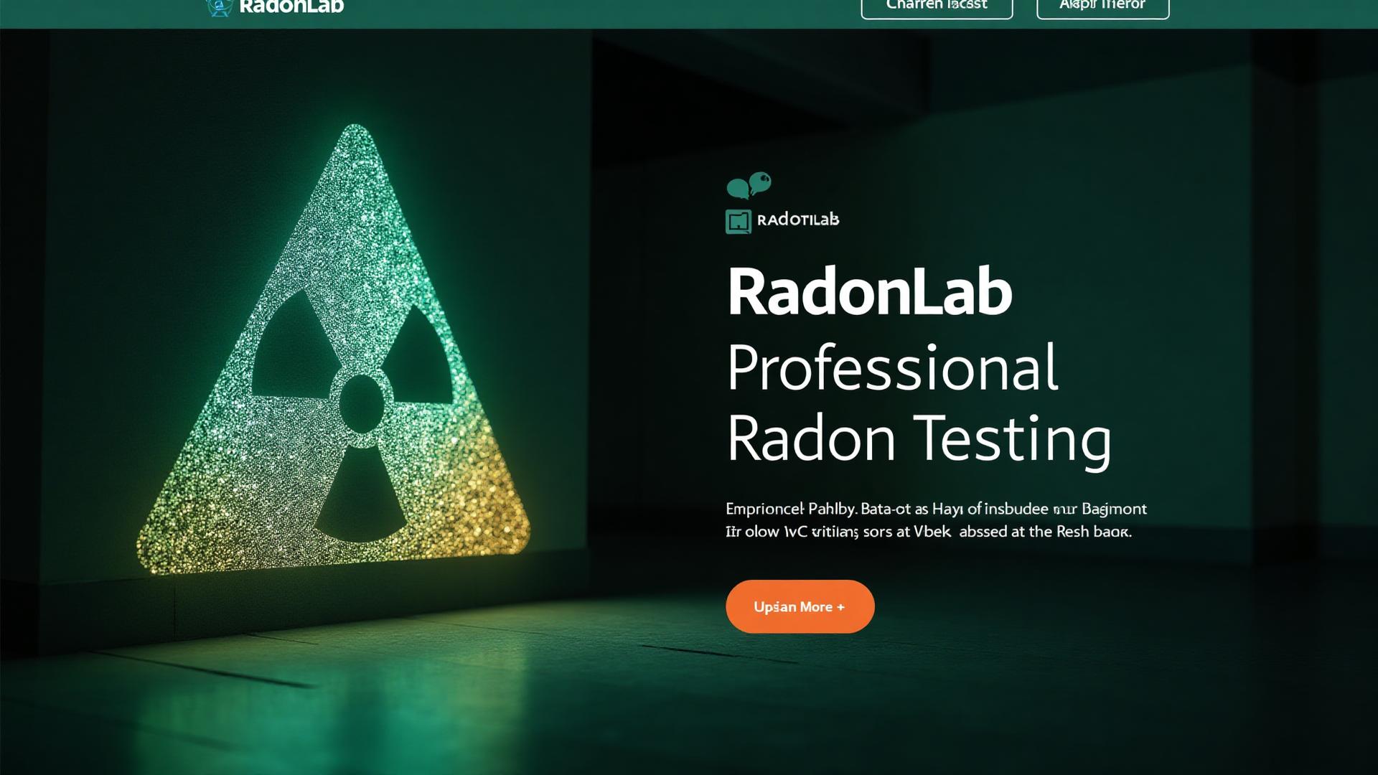Click the line ending 'at the Resh baoк'

[x=929, y=532]
